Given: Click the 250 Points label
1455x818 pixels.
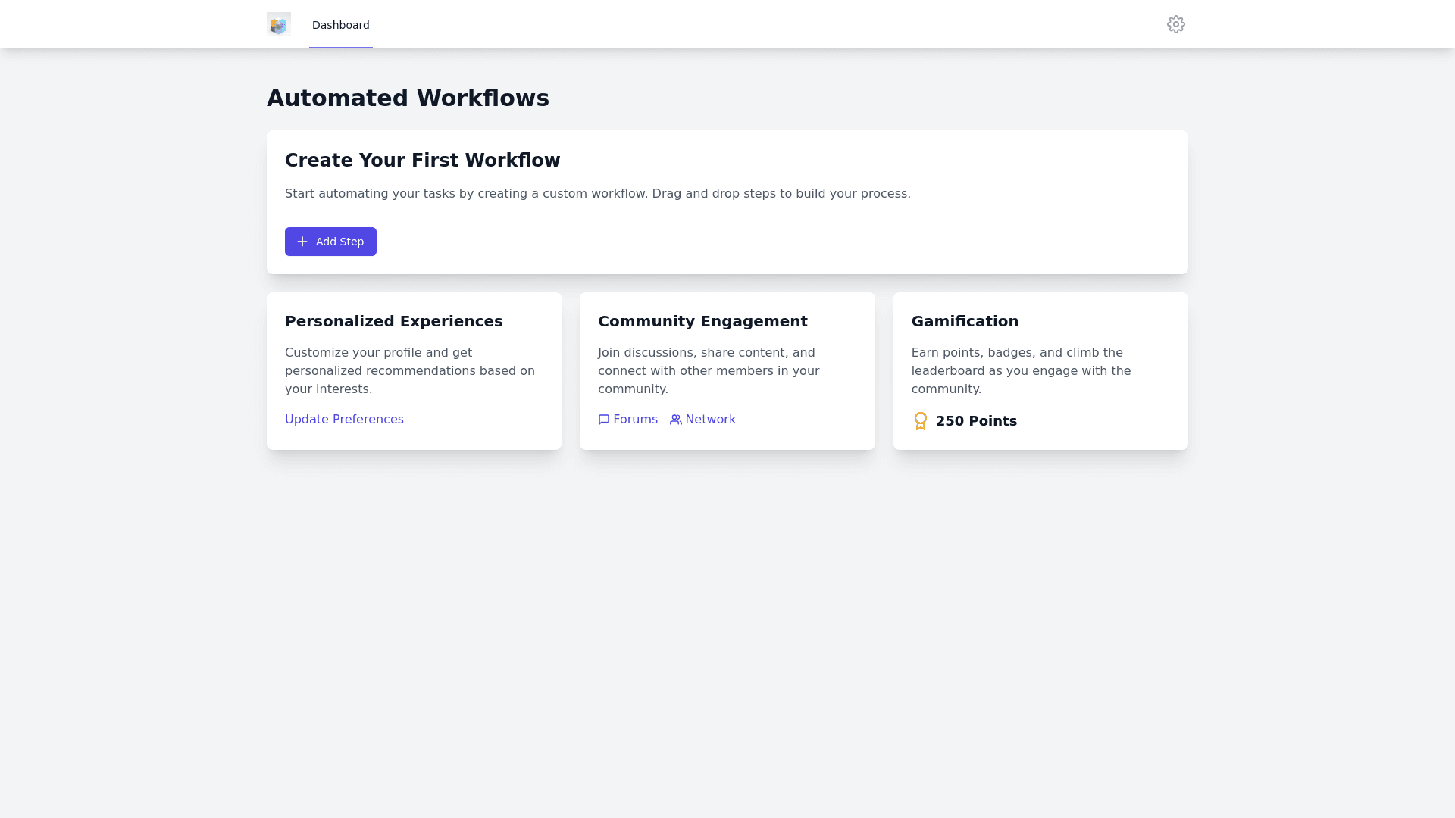Looking at the screenshot, I should point(976,421).
